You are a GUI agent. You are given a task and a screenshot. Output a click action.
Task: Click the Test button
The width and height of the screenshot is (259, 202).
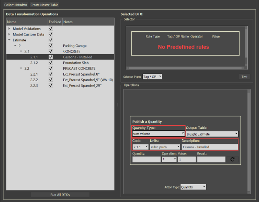coord(244,77)
